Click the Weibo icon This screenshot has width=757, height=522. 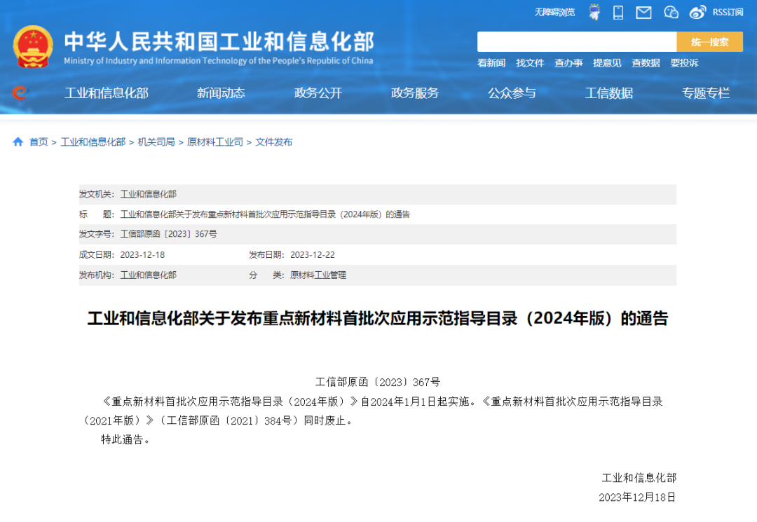click(x=697, y=12)
